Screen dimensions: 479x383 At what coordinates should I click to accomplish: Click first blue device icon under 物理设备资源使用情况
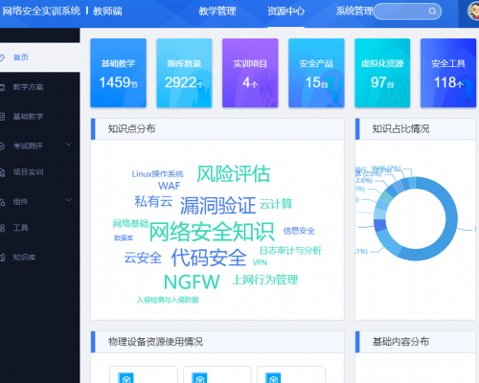point(125,377)
